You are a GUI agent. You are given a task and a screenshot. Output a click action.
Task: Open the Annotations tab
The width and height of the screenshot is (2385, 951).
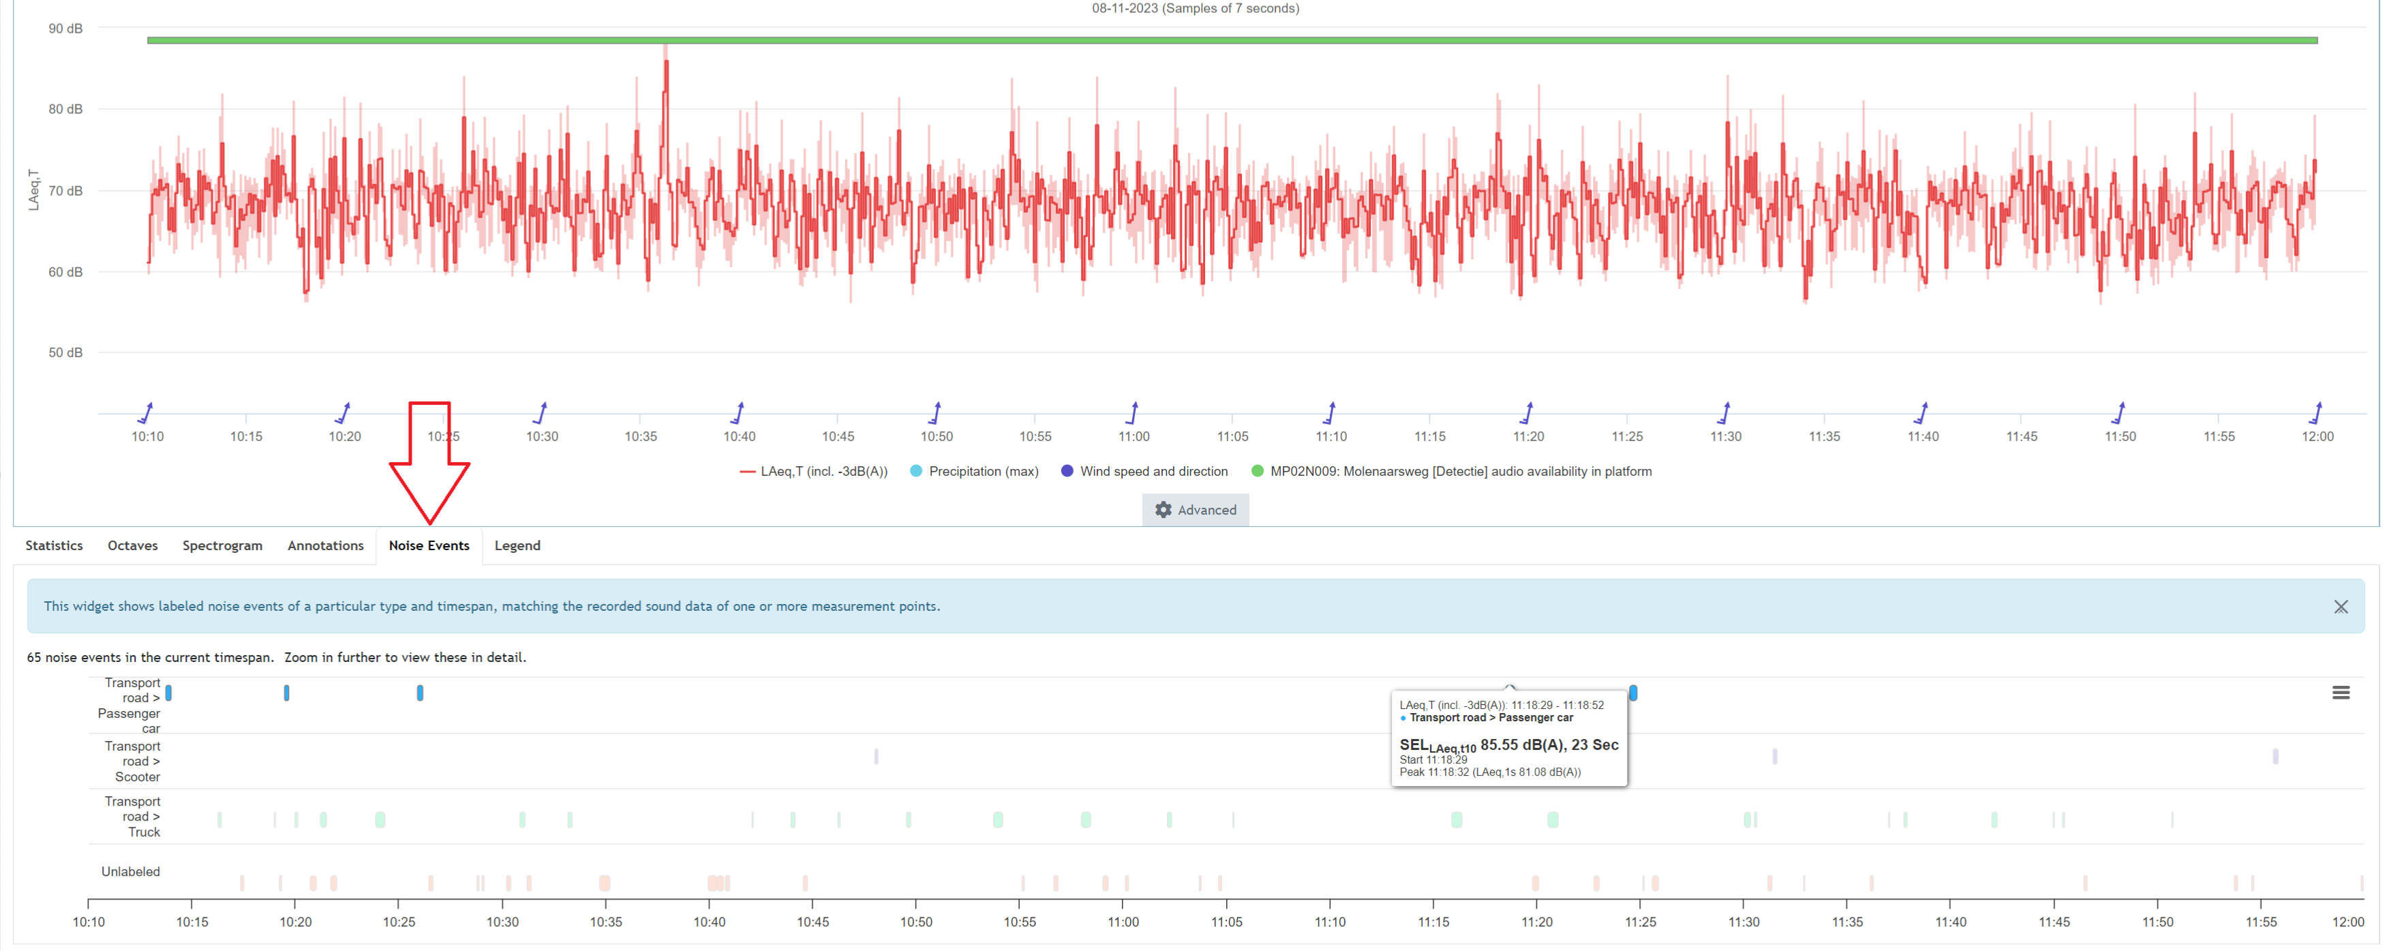pyautogui.click(x=325, y=545)
